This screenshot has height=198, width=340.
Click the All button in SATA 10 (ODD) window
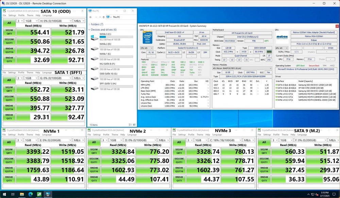(9, 23)
